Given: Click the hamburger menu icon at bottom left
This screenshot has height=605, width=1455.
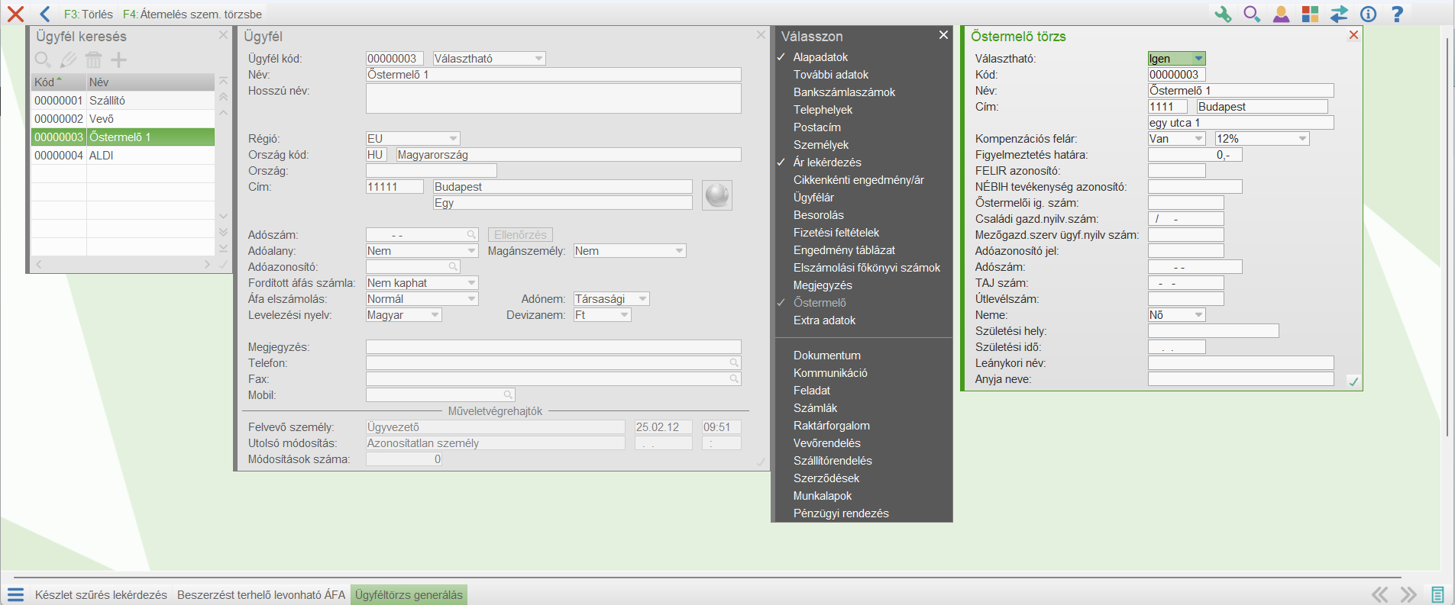Looking at the screenshot, I should coord(16,595).
